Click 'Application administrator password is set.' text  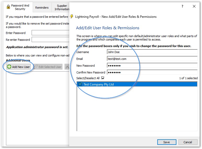point(37,47)
